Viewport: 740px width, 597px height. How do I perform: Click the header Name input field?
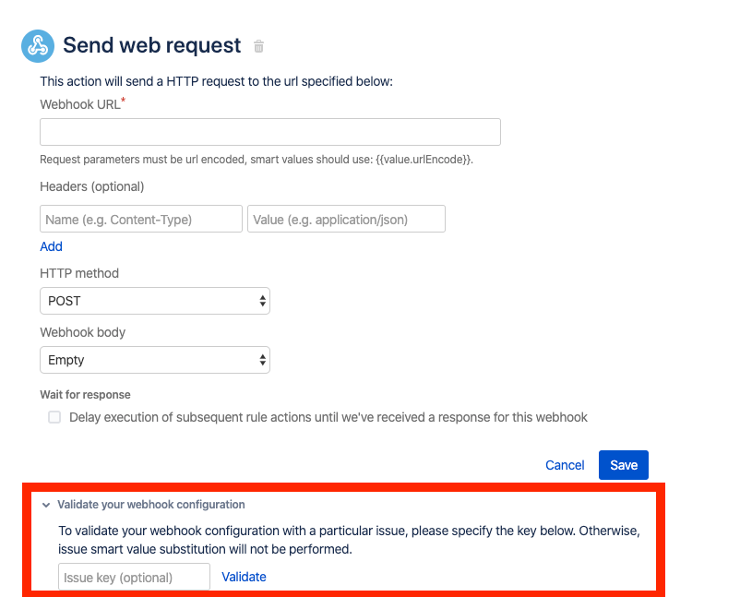pos(141,219)
